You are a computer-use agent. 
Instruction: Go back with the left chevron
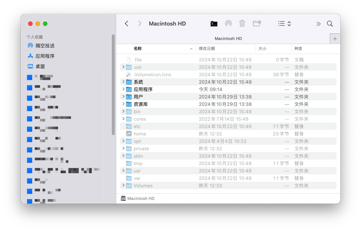[127, 23]
